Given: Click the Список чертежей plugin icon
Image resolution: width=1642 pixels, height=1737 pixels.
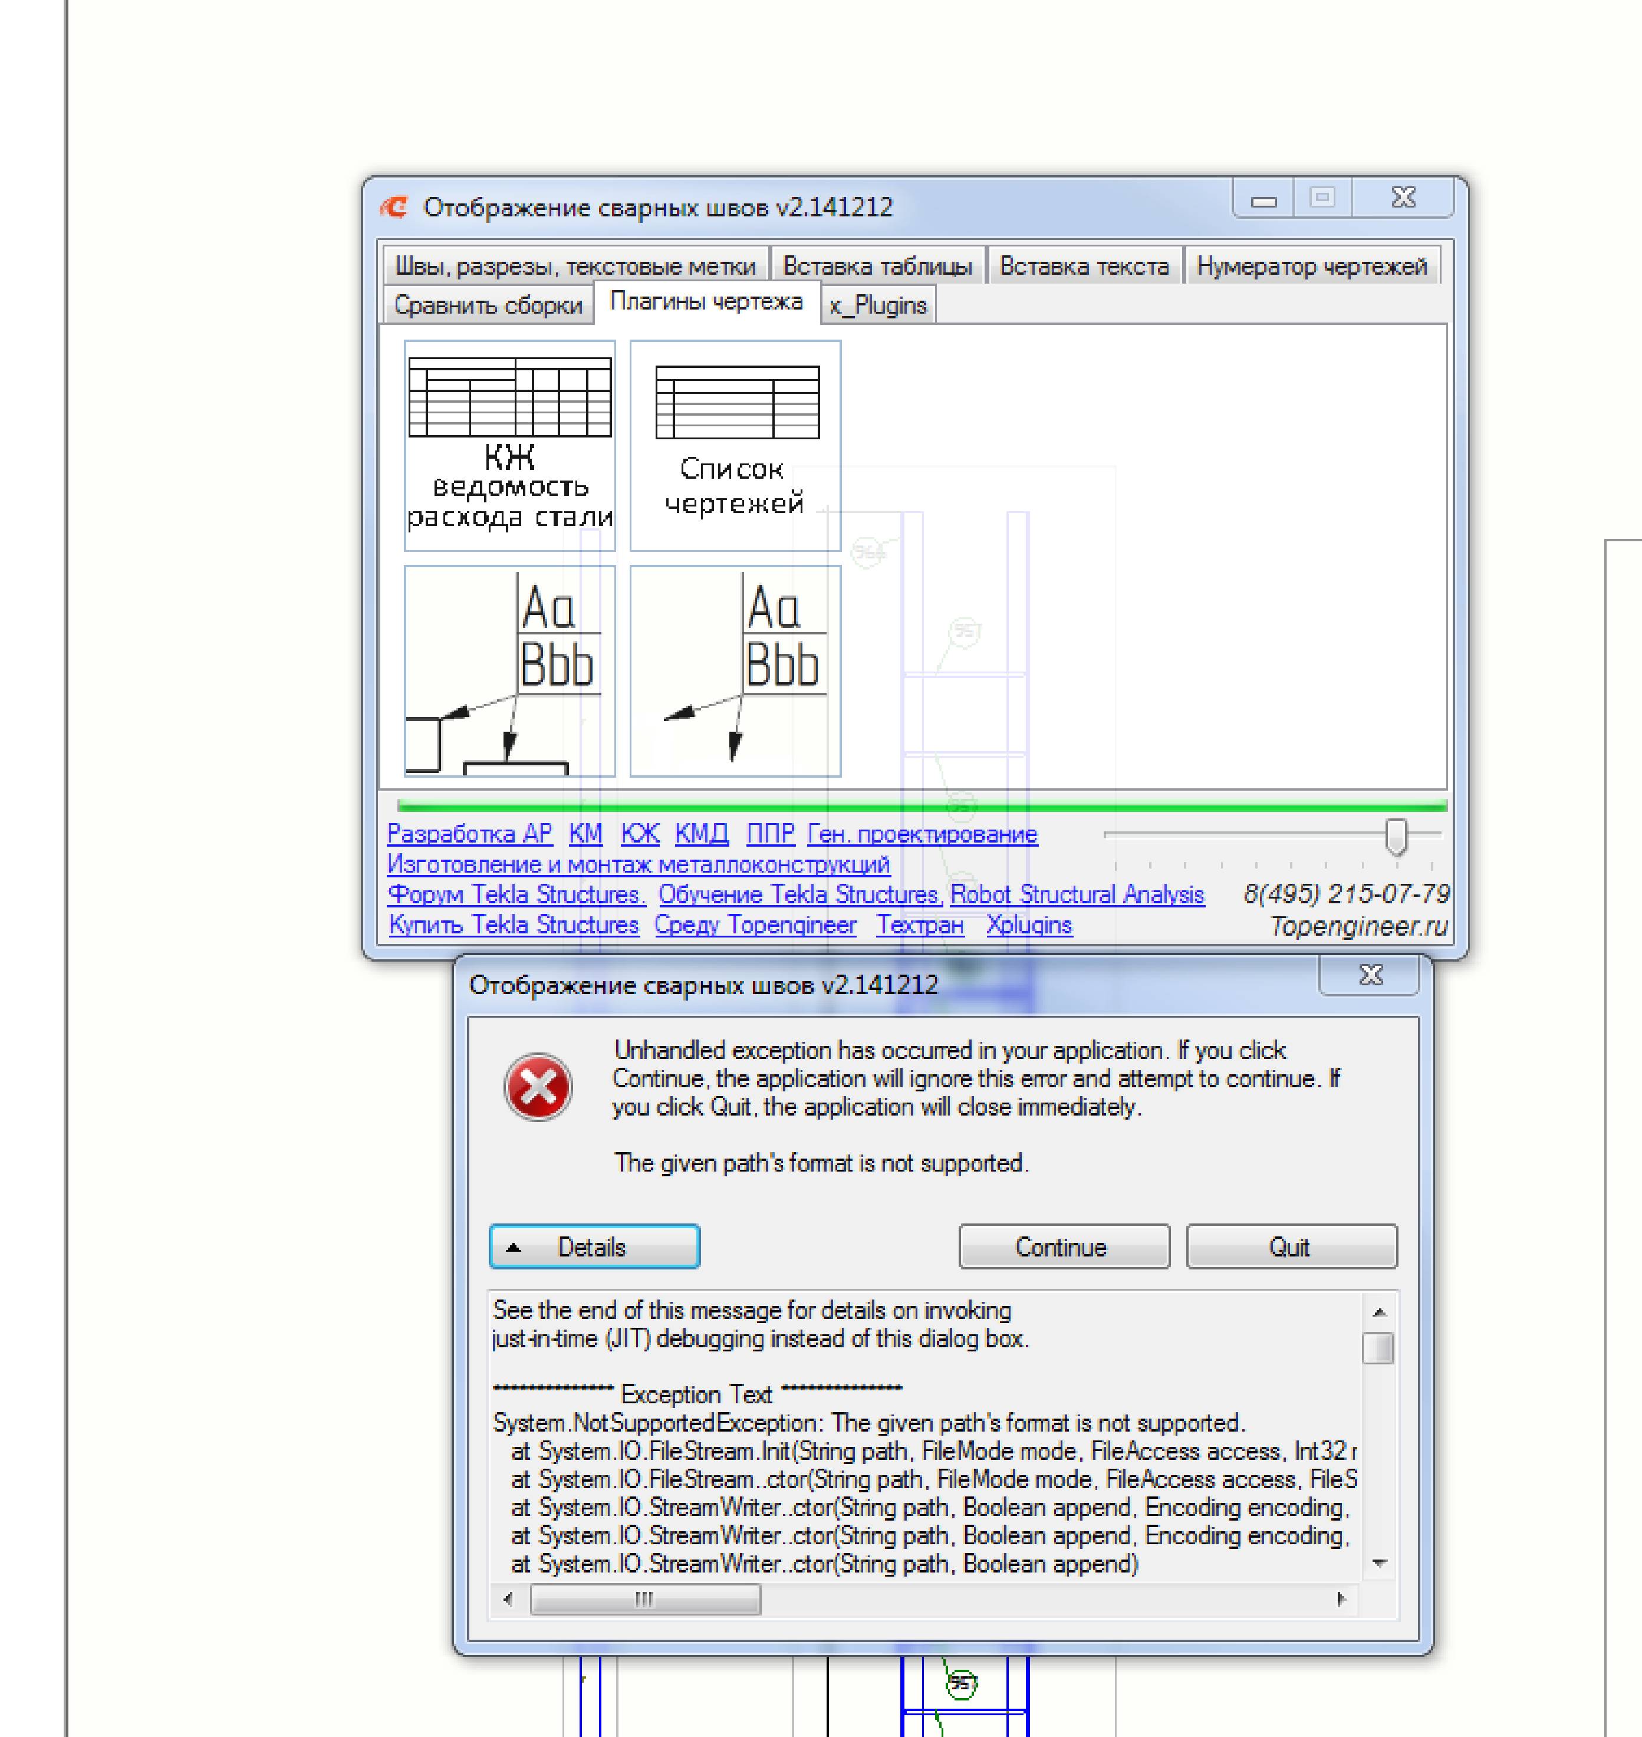Looking at the screenshot, I should [735, 446].
